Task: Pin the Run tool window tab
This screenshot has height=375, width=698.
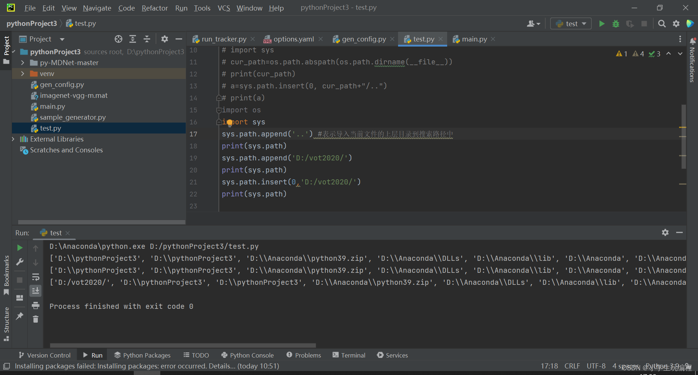Action: 20,316
